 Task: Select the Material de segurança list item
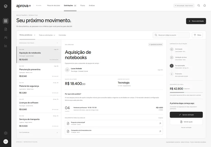[39, 88]
